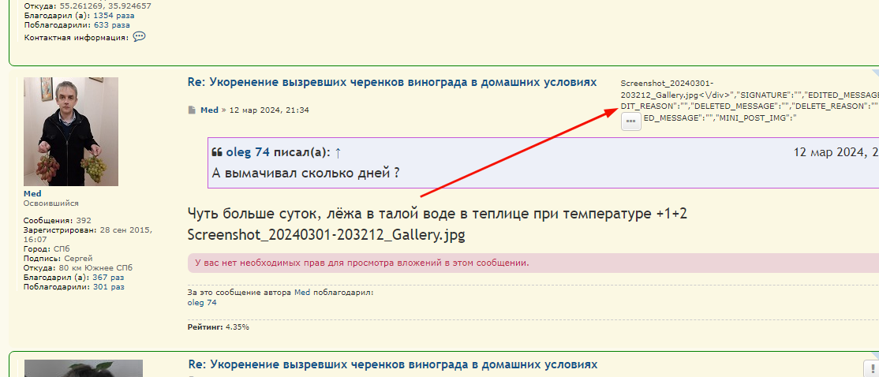
Task: Click the broken JSON text with DELETED_MESSAGE
Action: pyautogui.click(x=750, y=100)
